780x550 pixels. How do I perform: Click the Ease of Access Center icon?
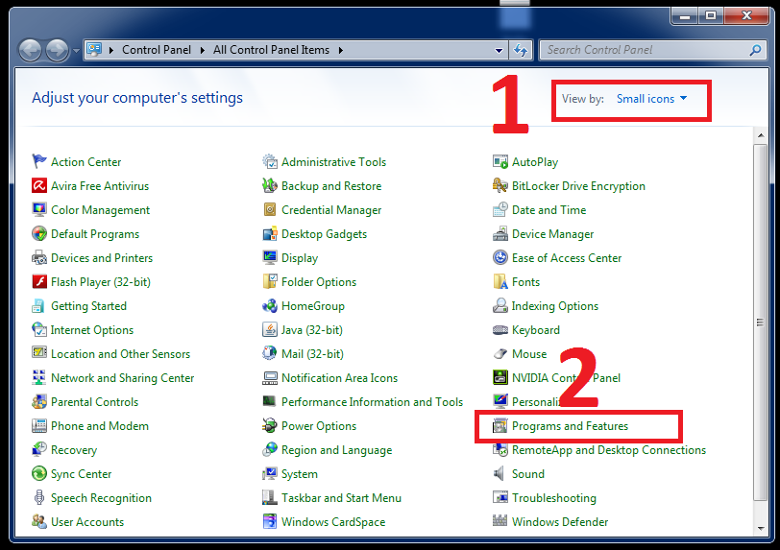pos(500,257)
